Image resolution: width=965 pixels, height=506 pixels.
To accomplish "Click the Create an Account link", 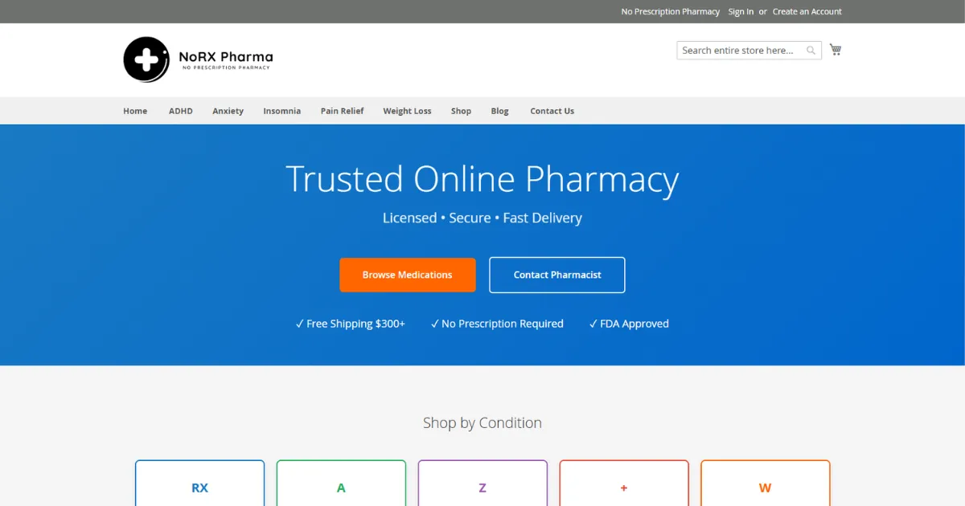I will tap(807, 12).
